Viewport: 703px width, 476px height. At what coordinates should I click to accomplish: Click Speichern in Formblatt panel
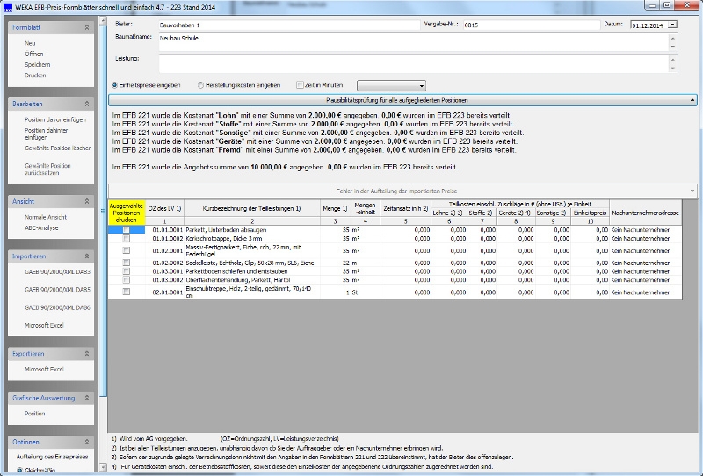click(x=38, y=64)
